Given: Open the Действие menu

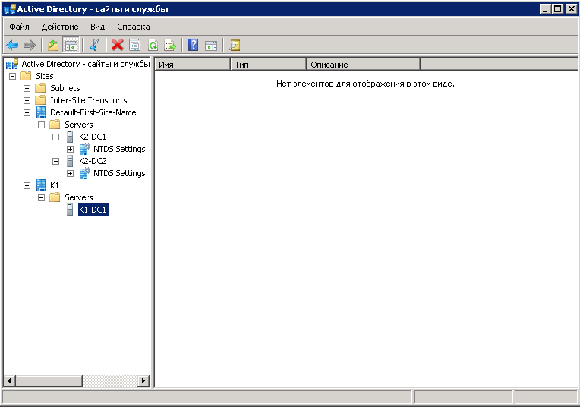Looking at the screenshot, I should [60, 27].
